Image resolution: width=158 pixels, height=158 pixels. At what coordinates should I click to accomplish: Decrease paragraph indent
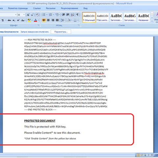tap(63, 15)
